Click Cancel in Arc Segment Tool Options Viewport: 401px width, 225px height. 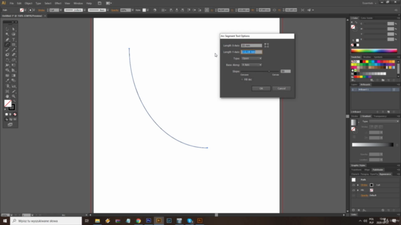point(281,89)
